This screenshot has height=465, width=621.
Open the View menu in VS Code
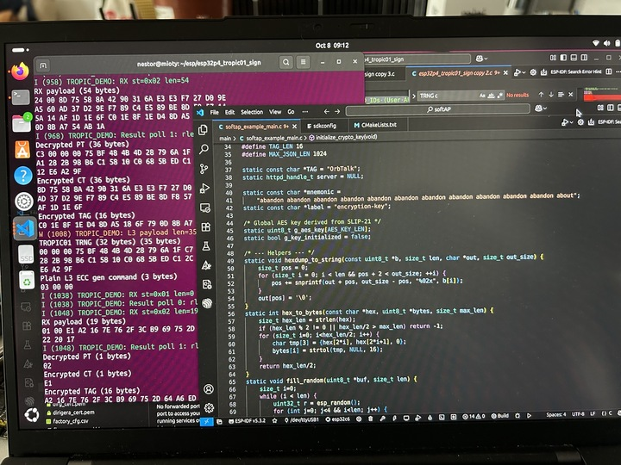tap(275, 112)
